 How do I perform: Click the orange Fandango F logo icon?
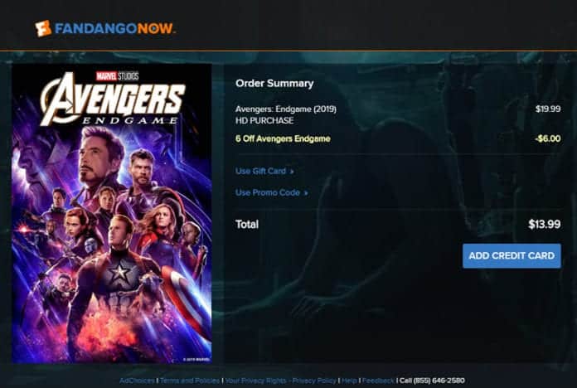point(43,28)
